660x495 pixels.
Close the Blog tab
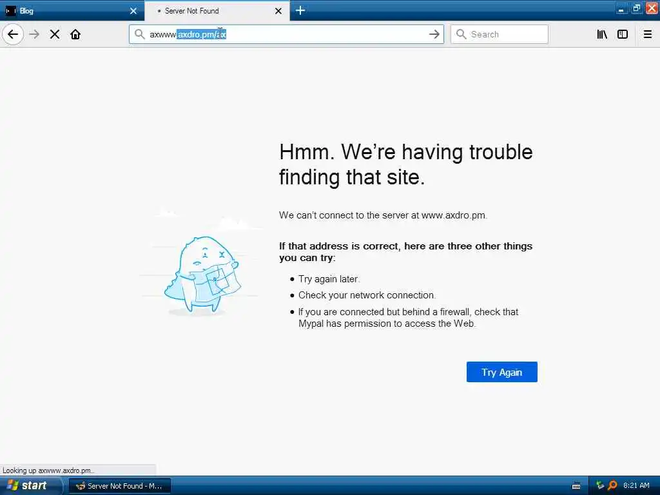click(133, 11)
